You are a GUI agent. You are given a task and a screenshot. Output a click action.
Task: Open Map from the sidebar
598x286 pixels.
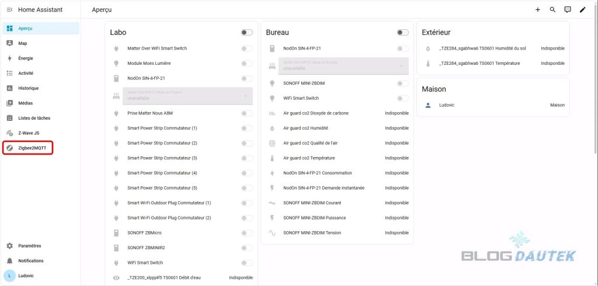[x=41, y=43]
